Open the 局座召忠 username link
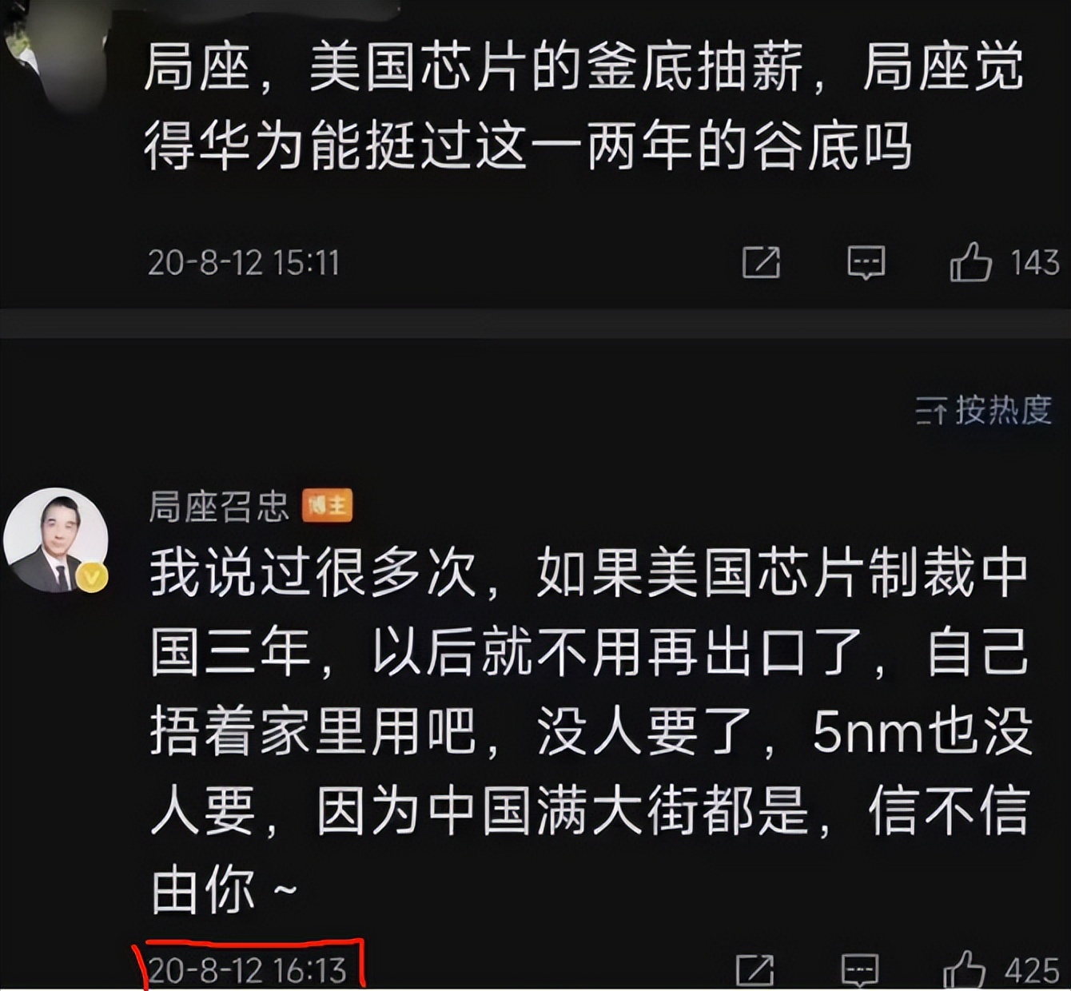The height and width of the screenshot is (991, 1071). pyautogui.click(x=218, y=506)
